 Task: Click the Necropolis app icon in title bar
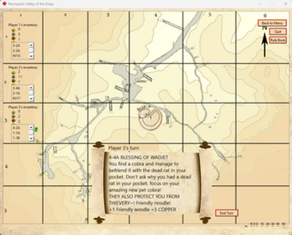(4, 4)
